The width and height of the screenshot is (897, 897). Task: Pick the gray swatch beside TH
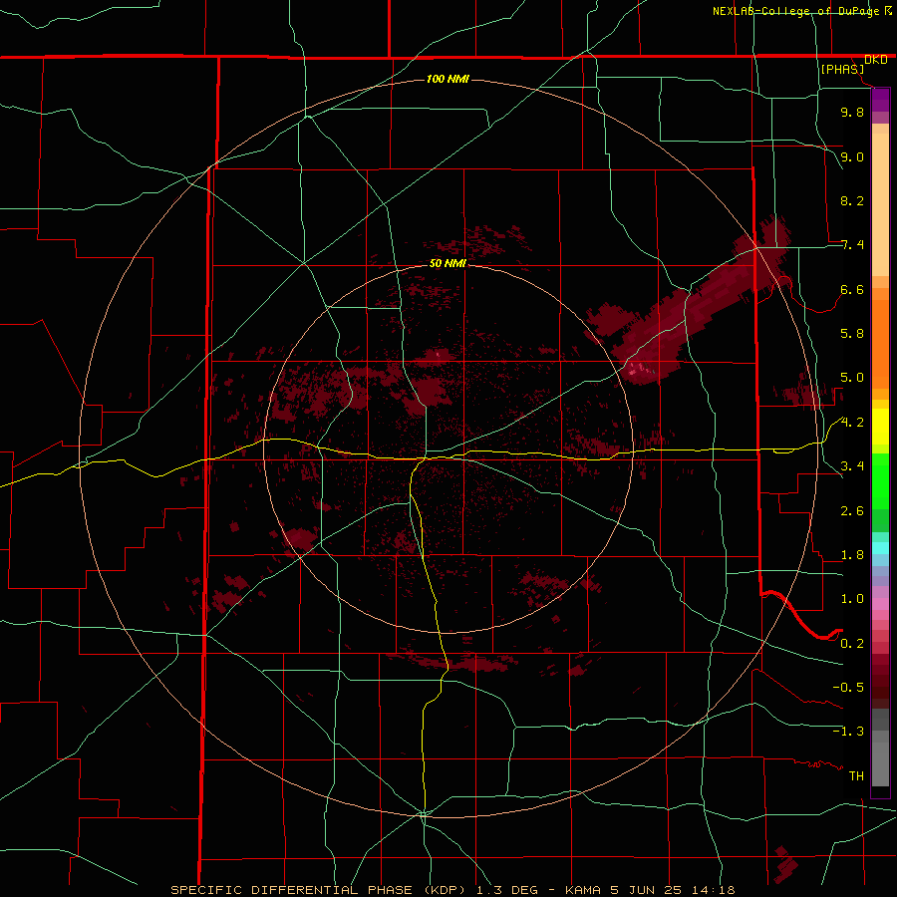coord(880,763)
